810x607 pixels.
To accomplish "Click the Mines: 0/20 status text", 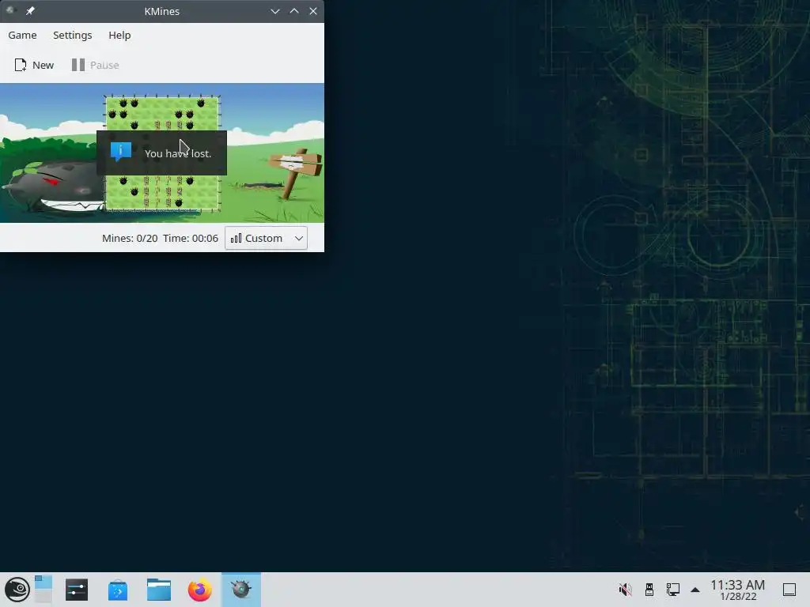I will (x=130, y=238).
